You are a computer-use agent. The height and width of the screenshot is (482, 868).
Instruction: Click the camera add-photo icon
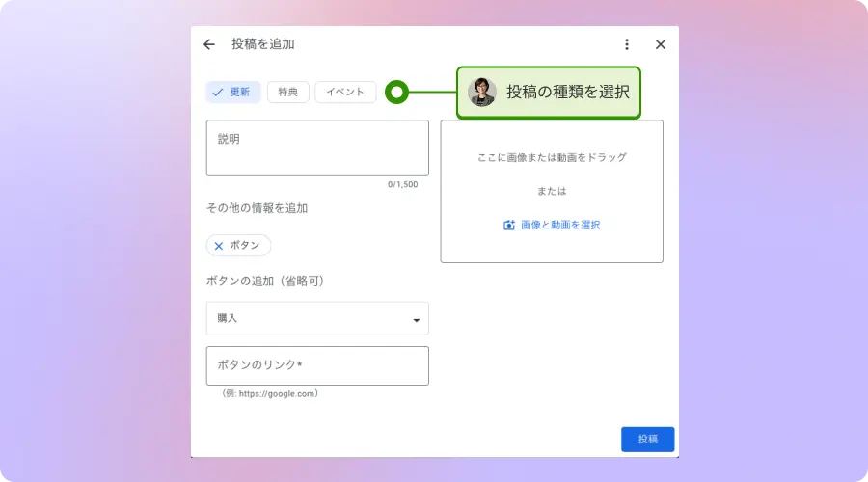coord(508,225)
